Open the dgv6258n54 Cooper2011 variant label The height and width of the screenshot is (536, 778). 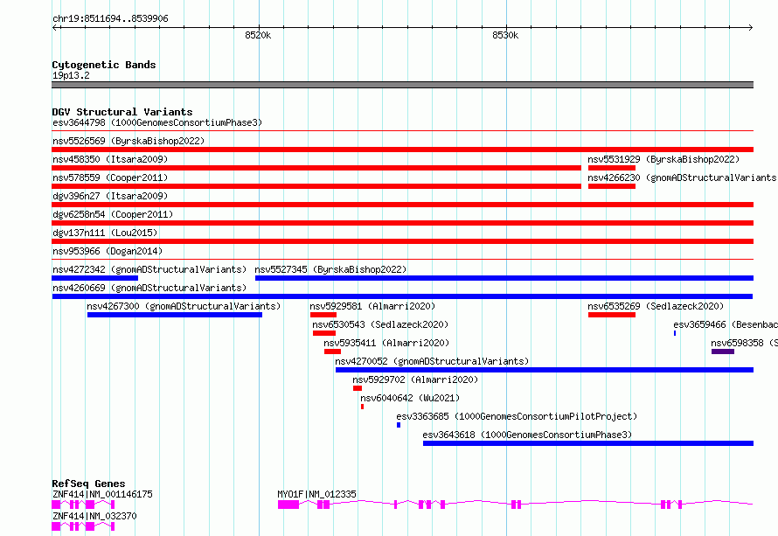(113, 214)
